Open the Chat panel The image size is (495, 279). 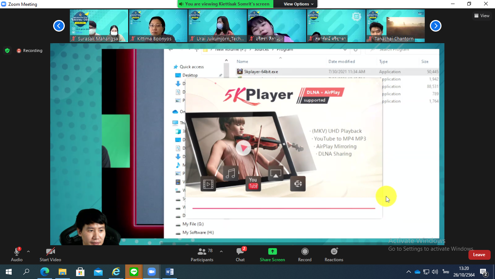240,254
